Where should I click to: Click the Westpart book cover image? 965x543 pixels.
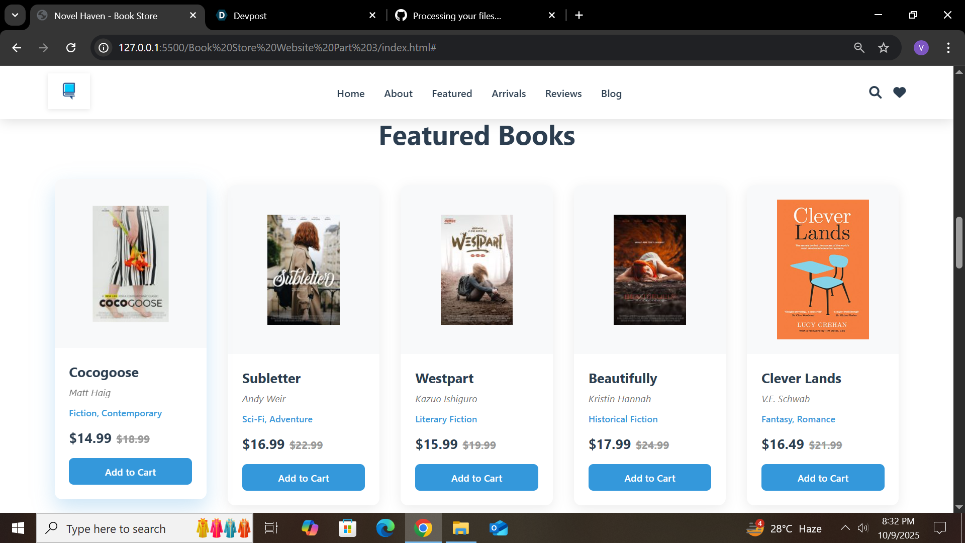point(476,269)
